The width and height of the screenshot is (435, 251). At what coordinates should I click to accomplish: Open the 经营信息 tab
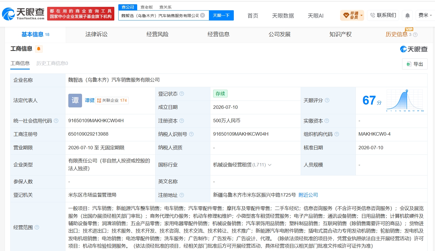[x=219, y=34]
